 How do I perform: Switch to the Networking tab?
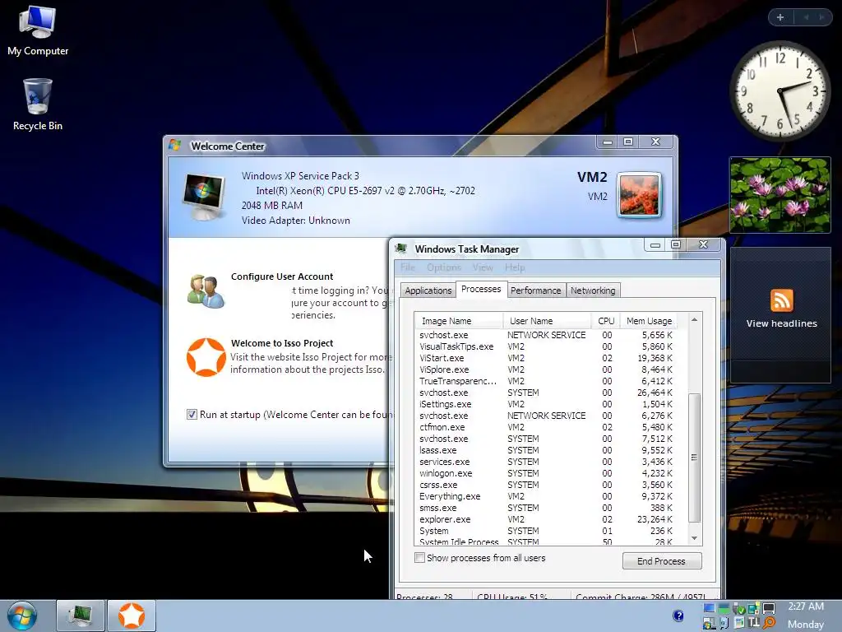[593, 290]
